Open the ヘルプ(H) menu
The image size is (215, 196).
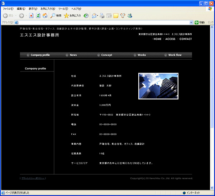[x=76, y=9]
